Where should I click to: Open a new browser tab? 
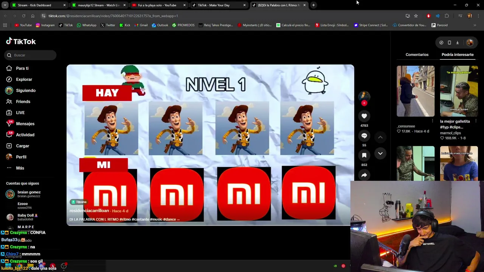[313, 5]
